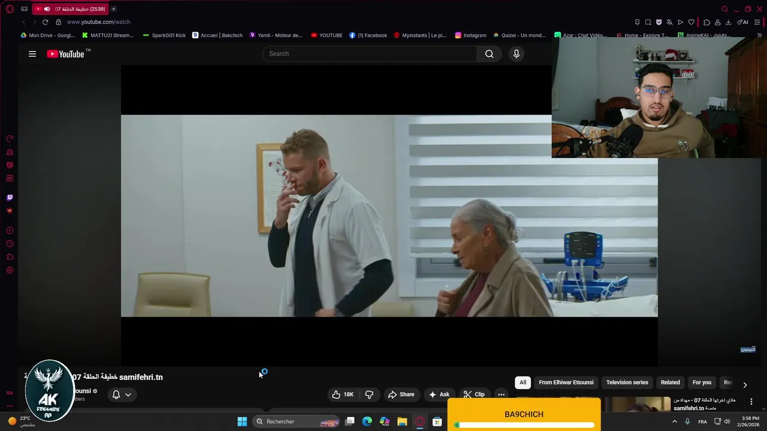
Task: Open History clock icon in sidebar
Action: [10, 244]
